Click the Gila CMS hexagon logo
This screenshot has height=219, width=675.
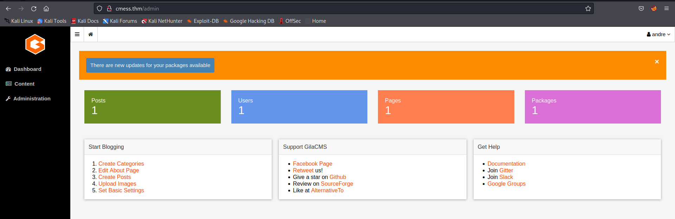35,44
